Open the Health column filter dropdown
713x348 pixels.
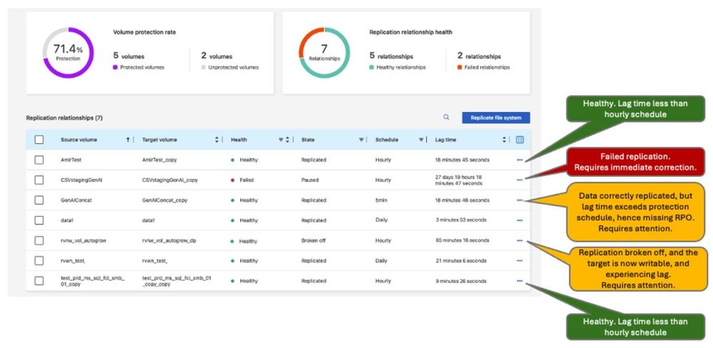coord(280,140)
